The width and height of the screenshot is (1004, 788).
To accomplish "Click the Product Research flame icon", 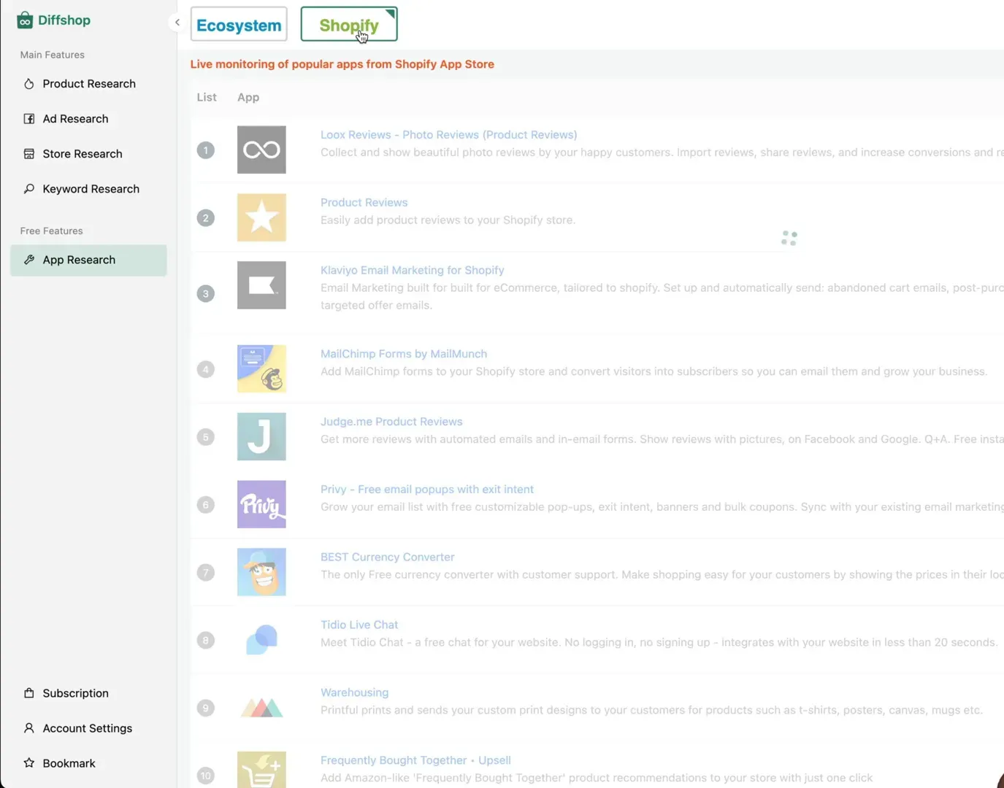I will pos(29,84).
